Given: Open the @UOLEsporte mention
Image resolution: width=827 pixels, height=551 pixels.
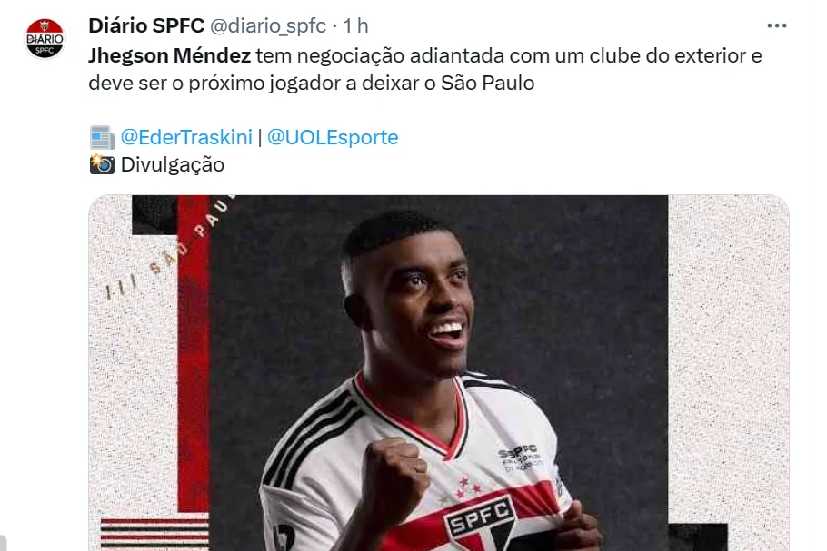Looking at the screenshot, I should pos(333,137).
